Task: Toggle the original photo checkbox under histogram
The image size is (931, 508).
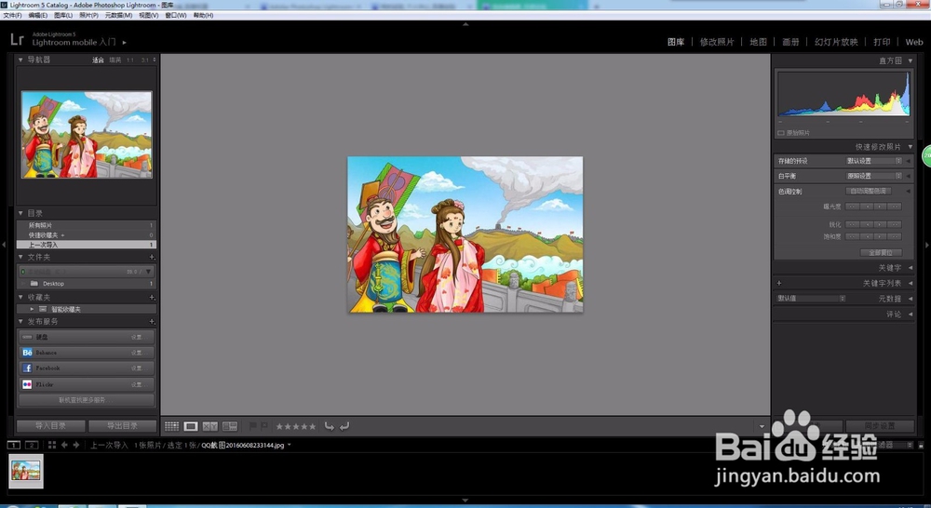Action: 781,133
